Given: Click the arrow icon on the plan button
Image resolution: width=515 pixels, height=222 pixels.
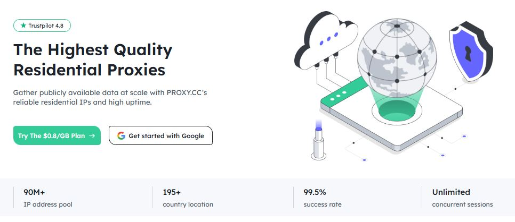Looking at the screenshot, I should click(92, 136).
